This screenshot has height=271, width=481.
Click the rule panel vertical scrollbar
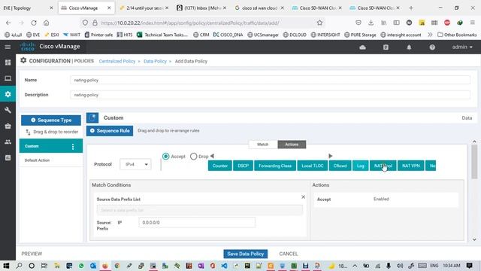(474, 162)
